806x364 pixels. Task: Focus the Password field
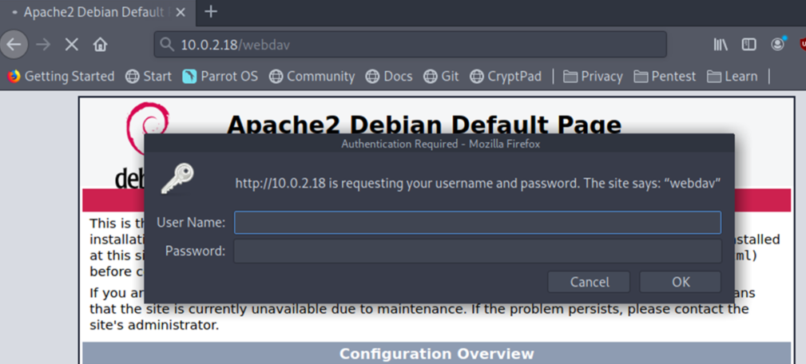pos(478,251)
